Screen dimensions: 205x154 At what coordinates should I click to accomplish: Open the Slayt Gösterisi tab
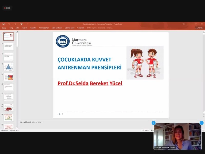[57, 28]
